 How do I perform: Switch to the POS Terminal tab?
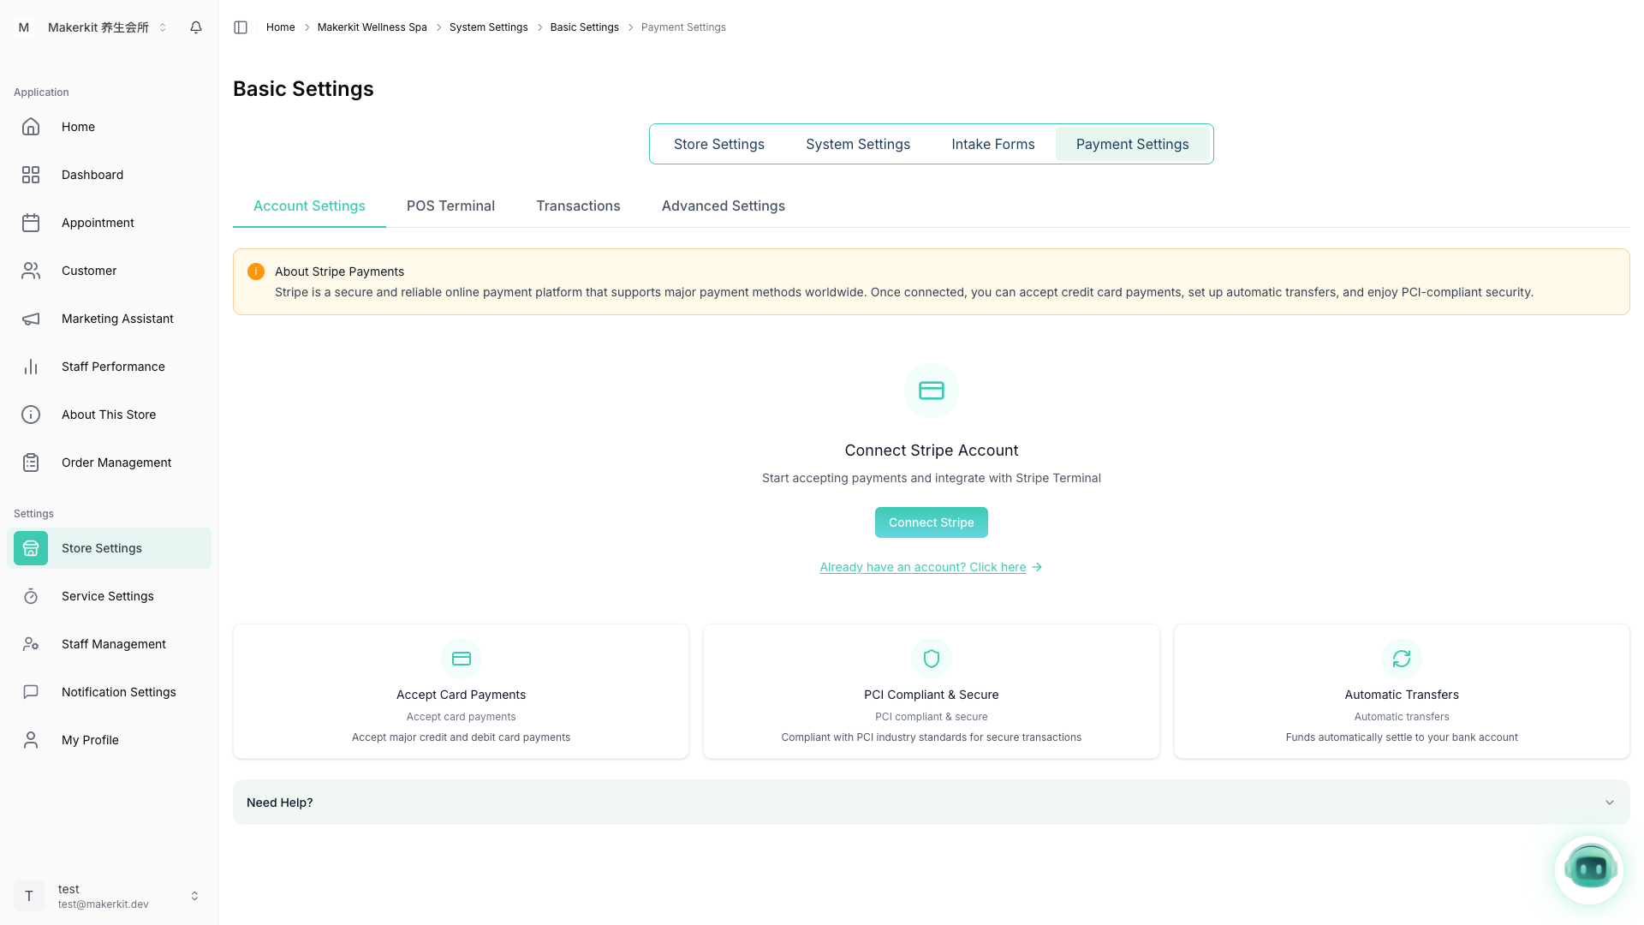[x=451, y=206]
